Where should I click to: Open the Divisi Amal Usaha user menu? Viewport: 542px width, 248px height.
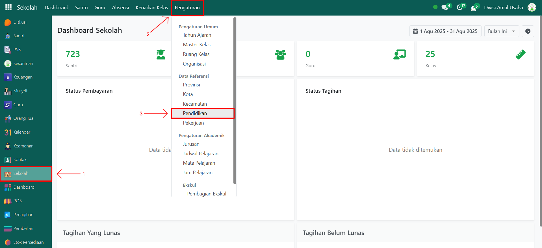[x=503, y=8]
